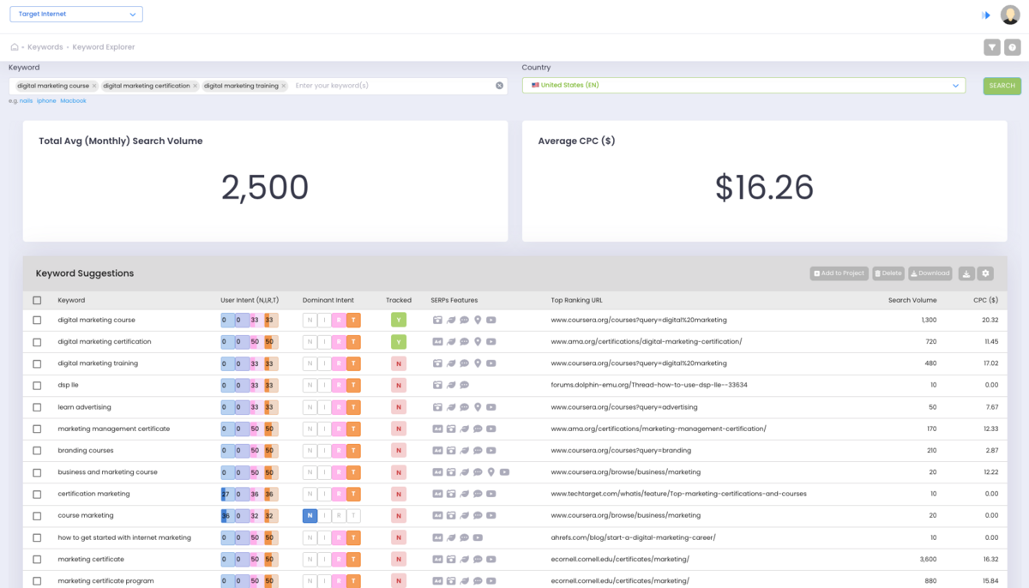
Task: Clear all keywords with the x icon
Action: coord(500,86)
